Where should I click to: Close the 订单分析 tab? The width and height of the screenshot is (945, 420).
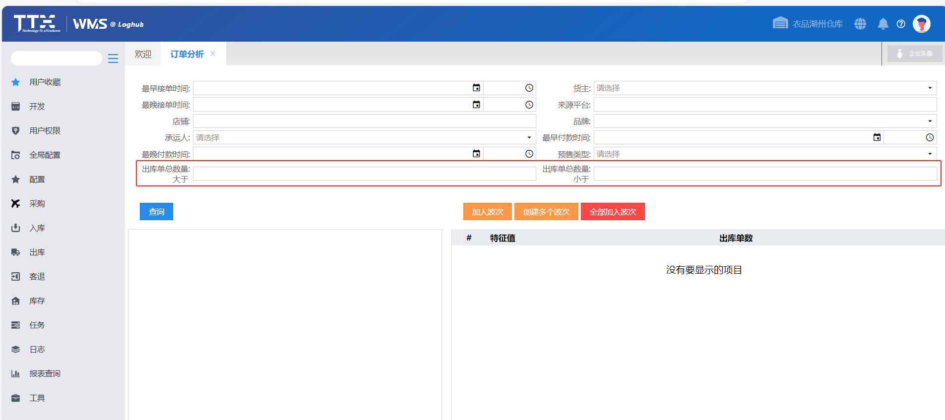(213, 54)
